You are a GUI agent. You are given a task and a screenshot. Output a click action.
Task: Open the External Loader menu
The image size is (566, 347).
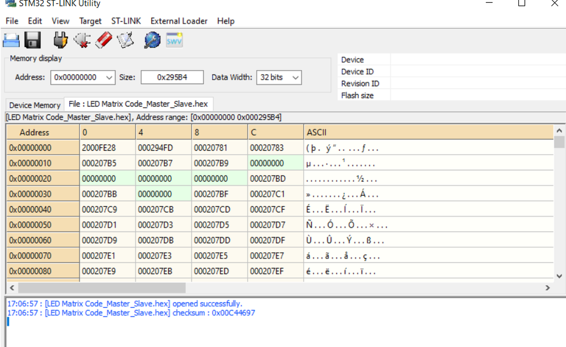(x=178, y=21)
